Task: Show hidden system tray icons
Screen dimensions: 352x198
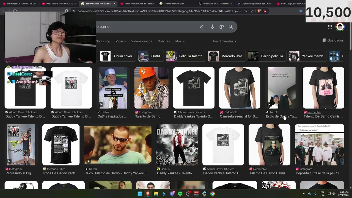Action: 304,194
